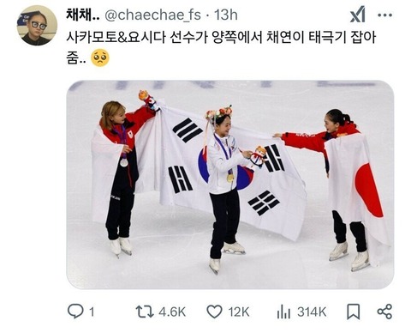411x333 pixels.
Task: Like the tweet with the heart icon
Action: 214,312
